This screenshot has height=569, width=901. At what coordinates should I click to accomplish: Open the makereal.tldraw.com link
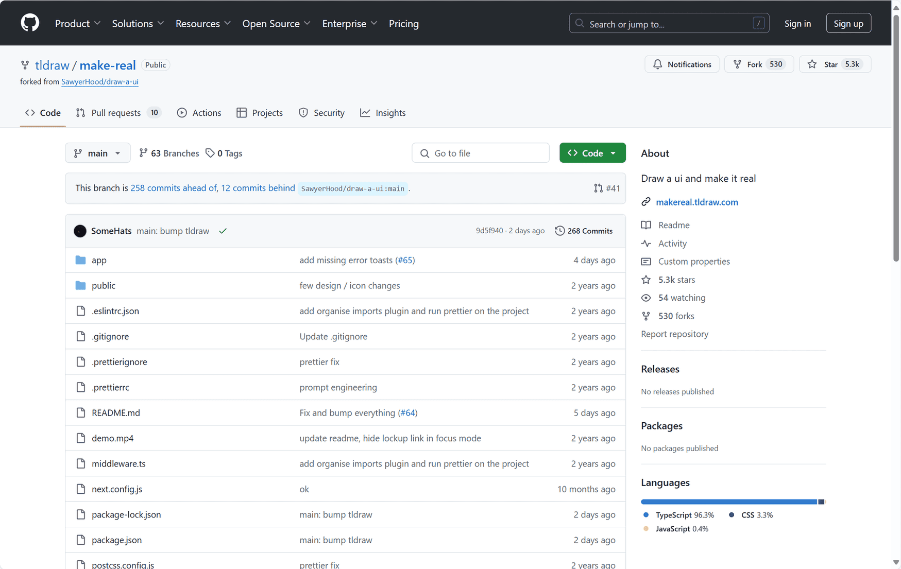(696, 202)
